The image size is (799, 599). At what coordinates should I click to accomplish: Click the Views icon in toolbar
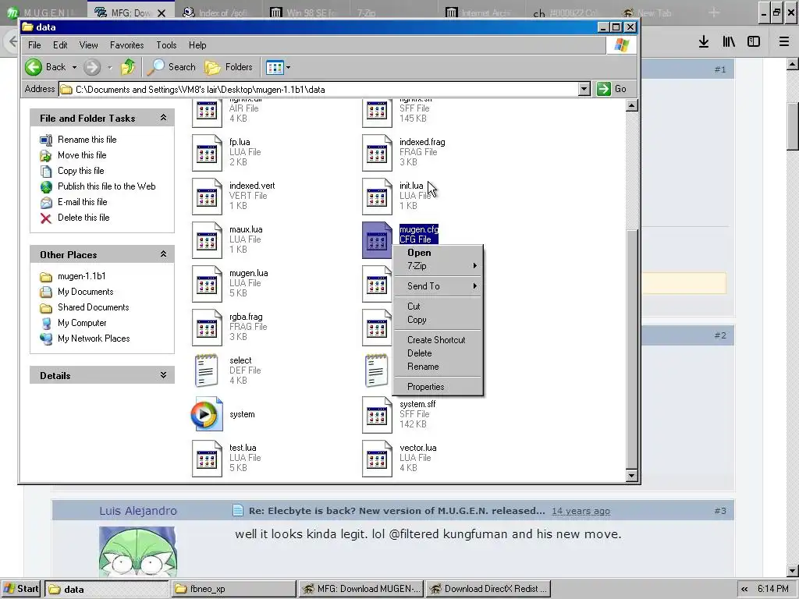[275, 67]
